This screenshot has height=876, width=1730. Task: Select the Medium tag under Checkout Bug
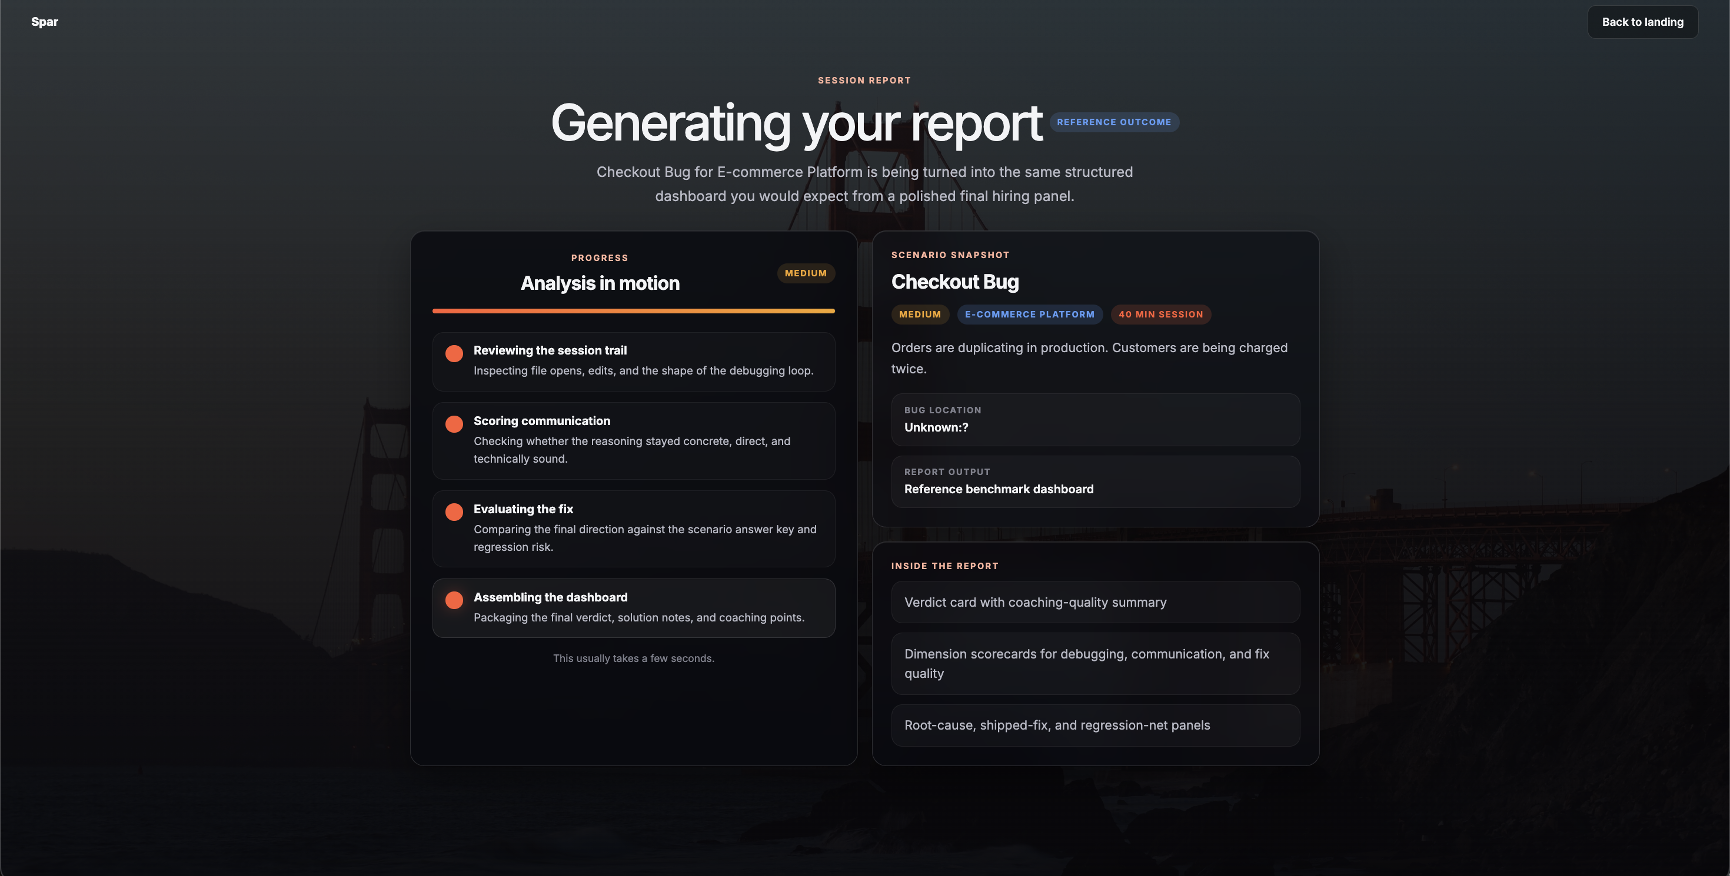pyautogui.click(x=919, y=315)
